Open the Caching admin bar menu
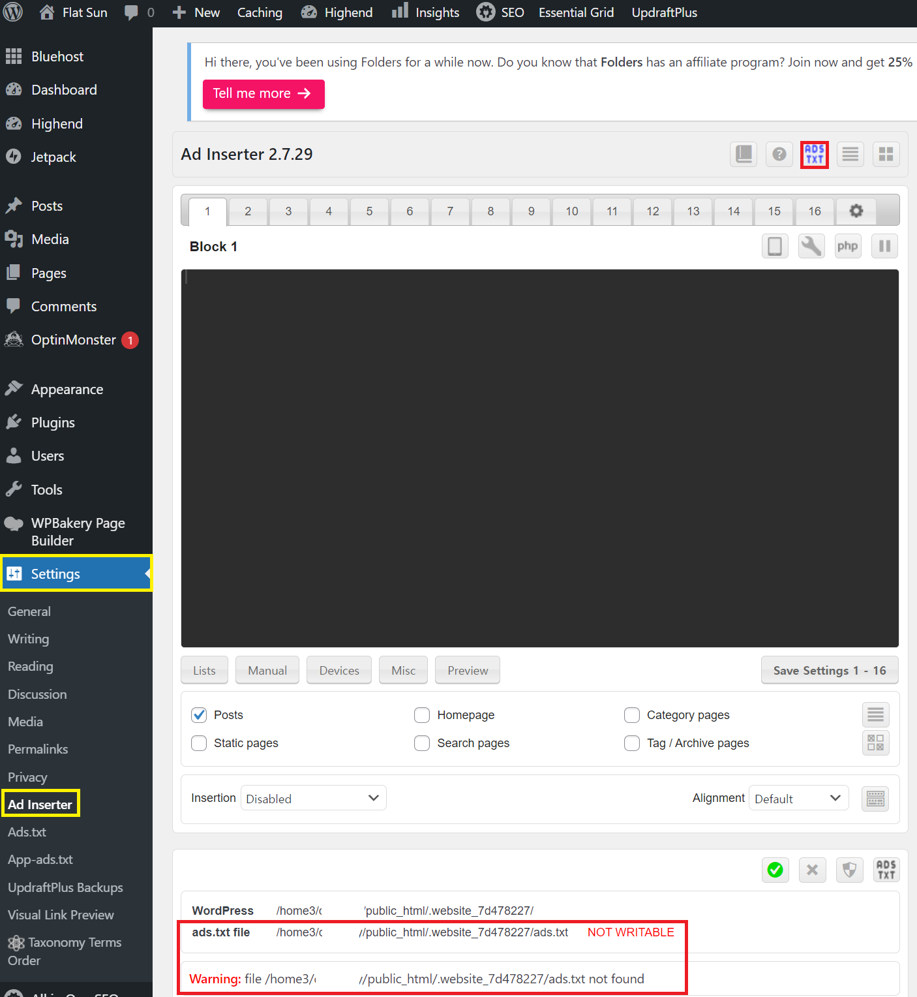 [260, 12]
